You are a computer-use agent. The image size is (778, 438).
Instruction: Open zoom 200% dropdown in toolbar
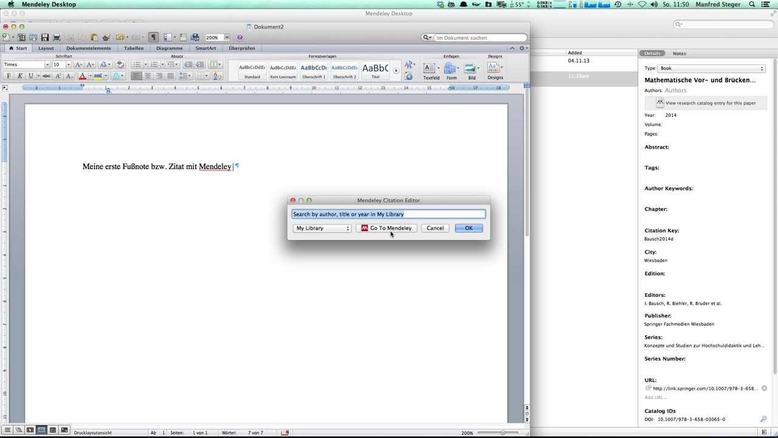227,38
